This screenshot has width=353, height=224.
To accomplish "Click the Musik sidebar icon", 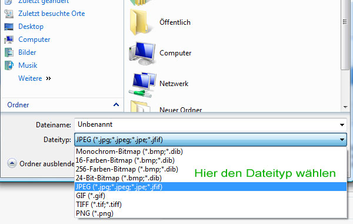I will point(9,65).
